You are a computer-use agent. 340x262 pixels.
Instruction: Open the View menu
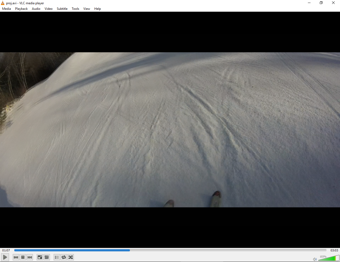[x=87, y=9]
